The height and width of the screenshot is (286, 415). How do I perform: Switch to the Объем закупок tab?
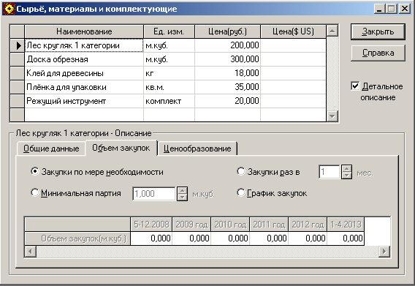click(x=121, y=148)
